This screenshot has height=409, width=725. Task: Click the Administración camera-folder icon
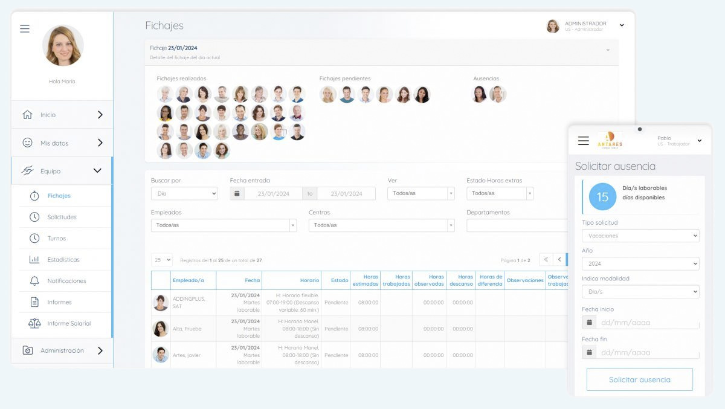[27, 350]
